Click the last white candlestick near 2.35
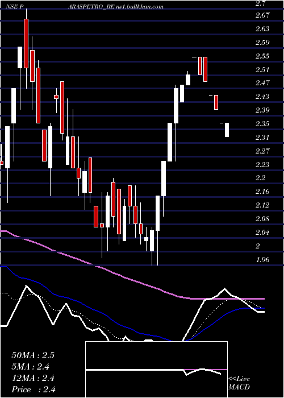The image size is (284, 398). tap(227, 130)
